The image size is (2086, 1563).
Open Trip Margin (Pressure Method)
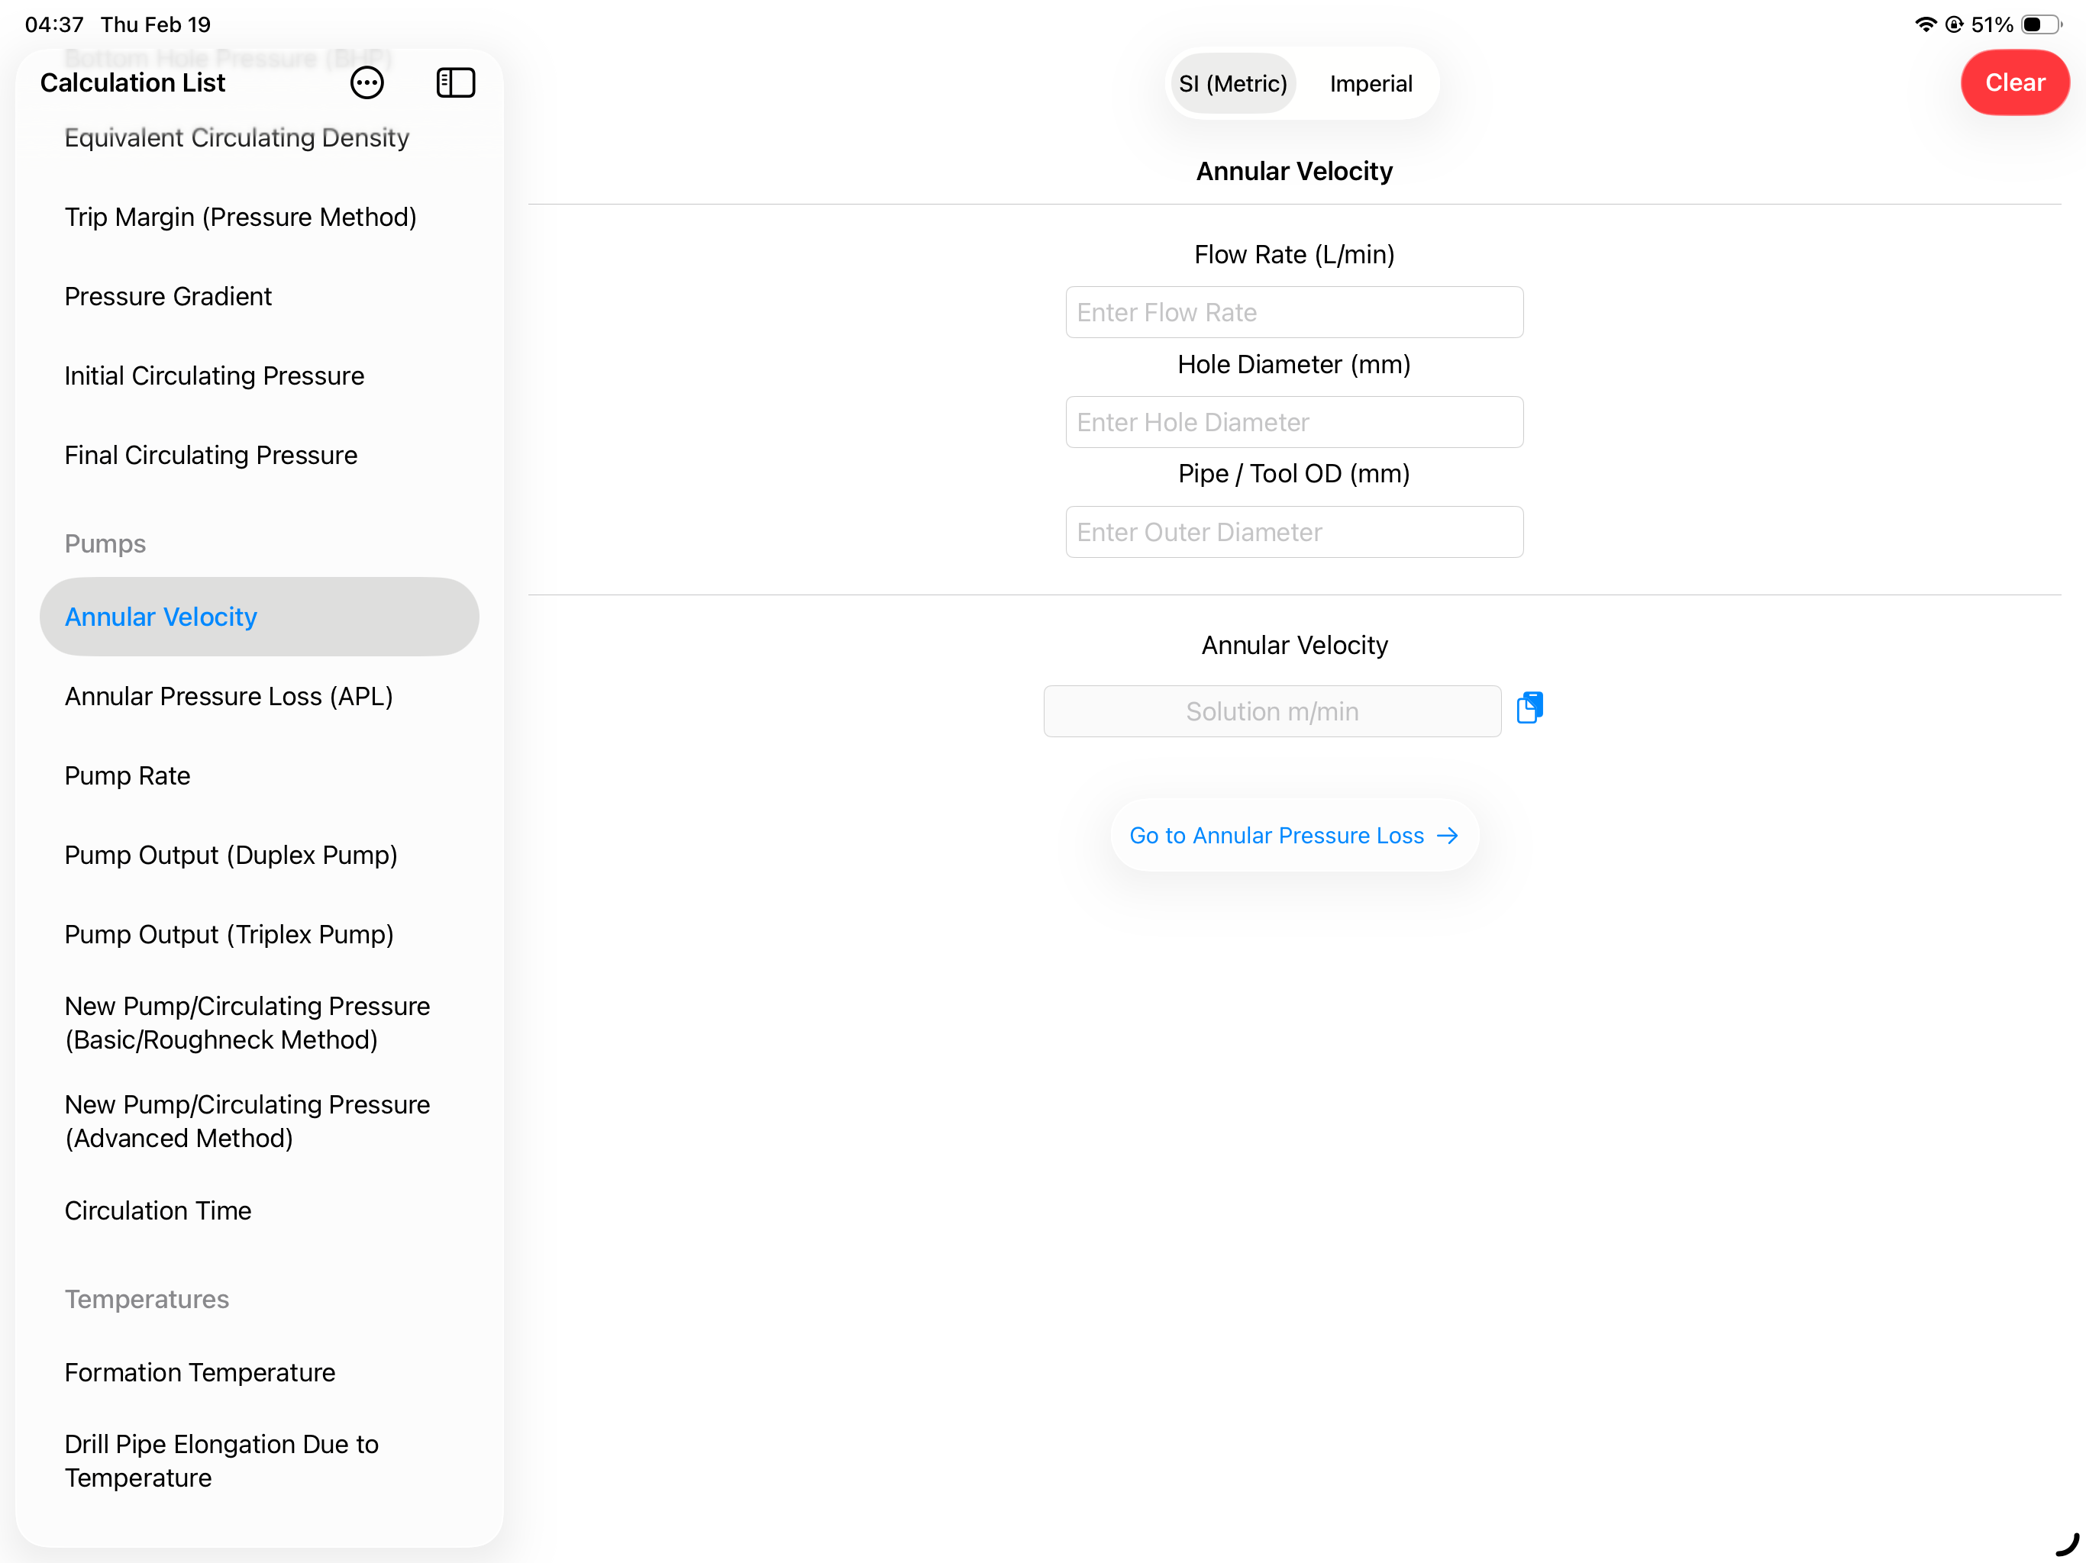(241, 217)
